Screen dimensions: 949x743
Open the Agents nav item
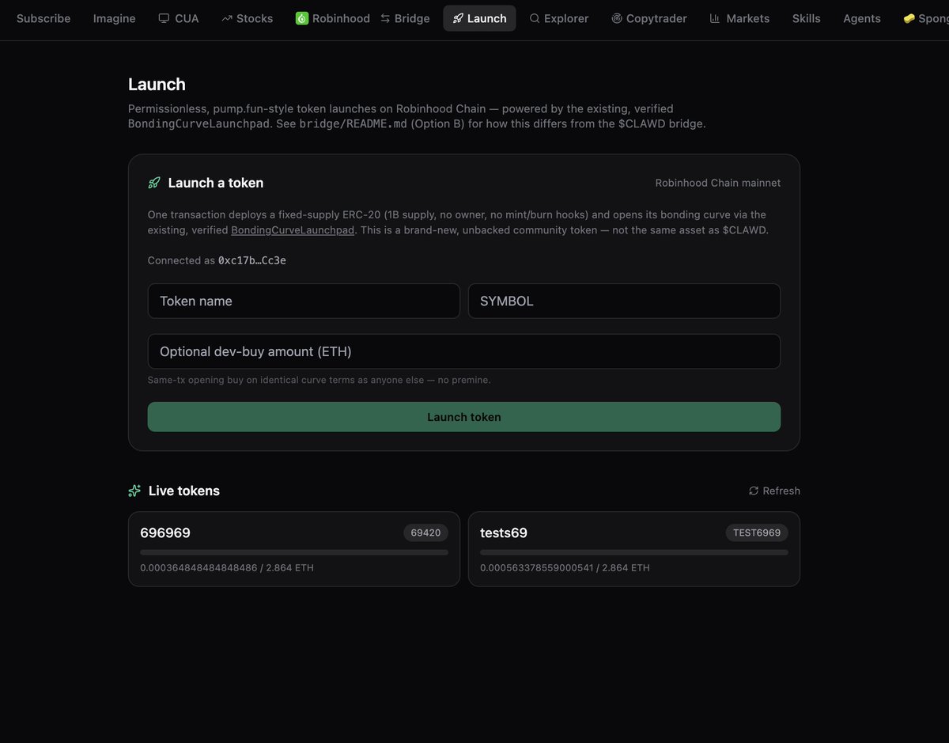(x=862, y=18)
